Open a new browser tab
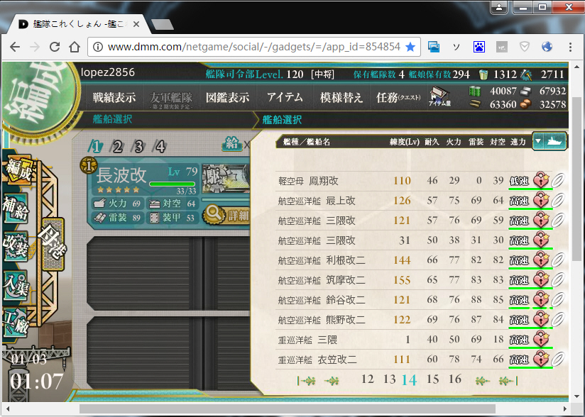Image resolution: width=585 pixels, height=417 pixels. pyautogui.click(x=163, y=25)
